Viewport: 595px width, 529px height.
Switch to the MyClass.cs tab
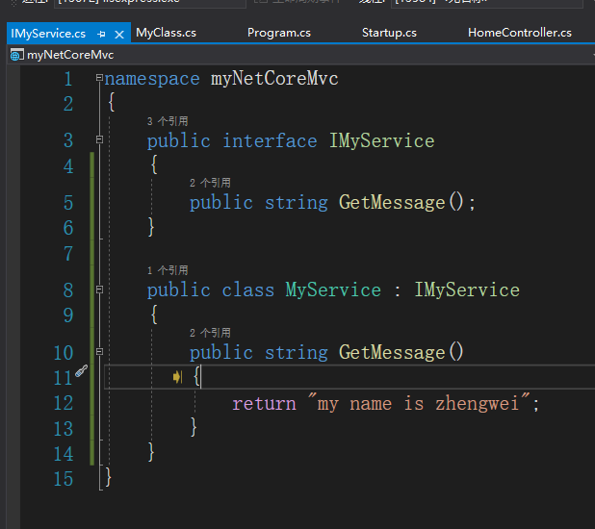(166, 33)
